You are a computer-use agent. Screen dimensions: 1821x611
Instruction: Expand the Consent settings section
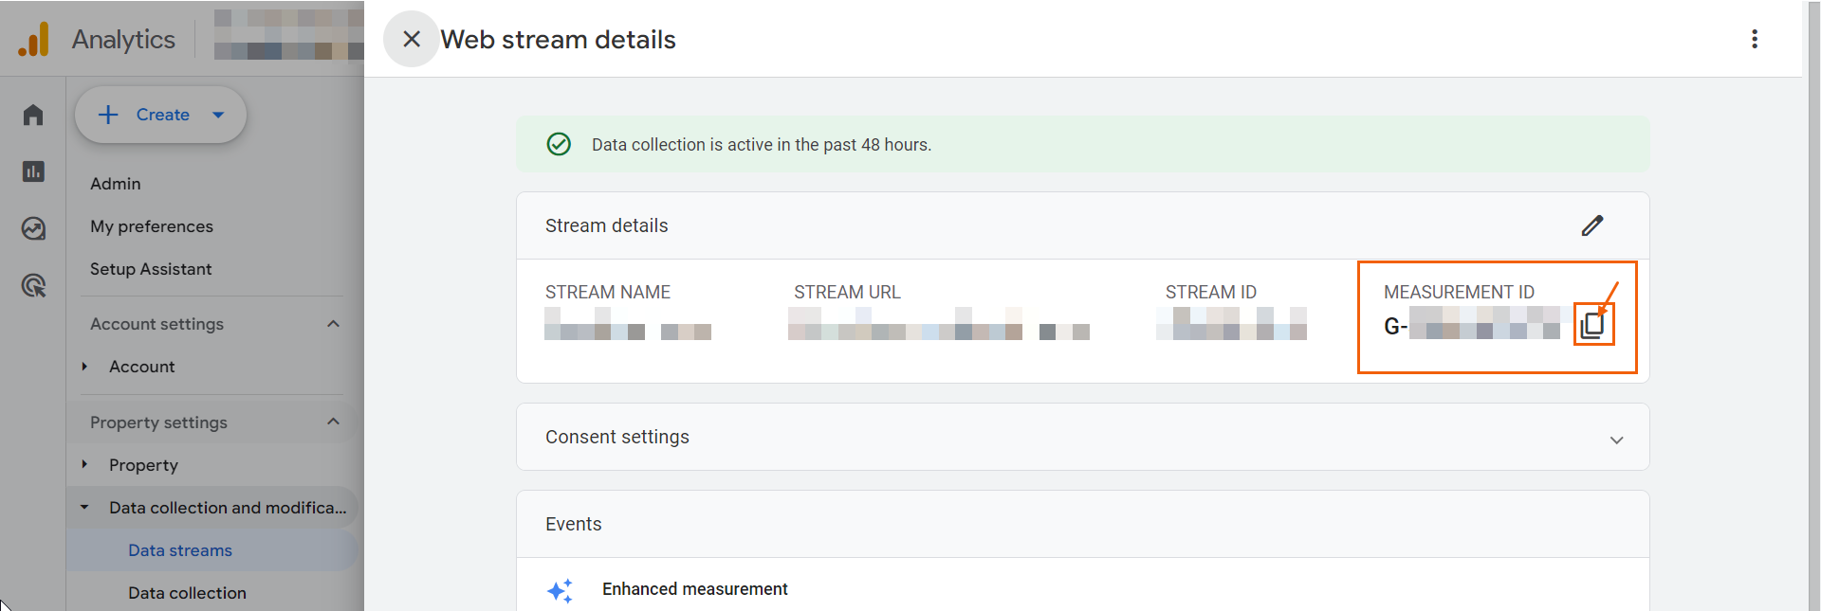tap(1616, 440)
